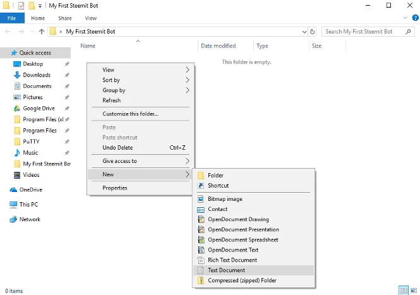This screenshot has width=420, height=295.
Task: Click the Date modified column header
Action: point(218,46)
